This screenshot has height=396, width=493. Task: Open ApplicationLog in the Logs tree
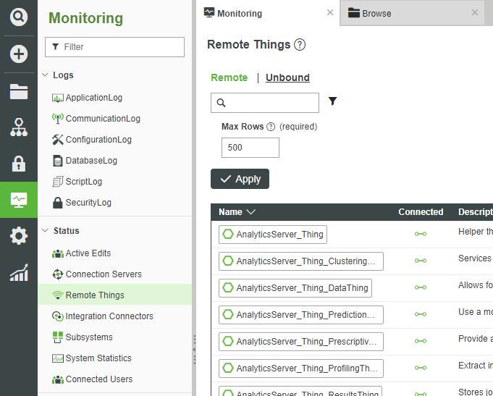click(x=93, y=98)
